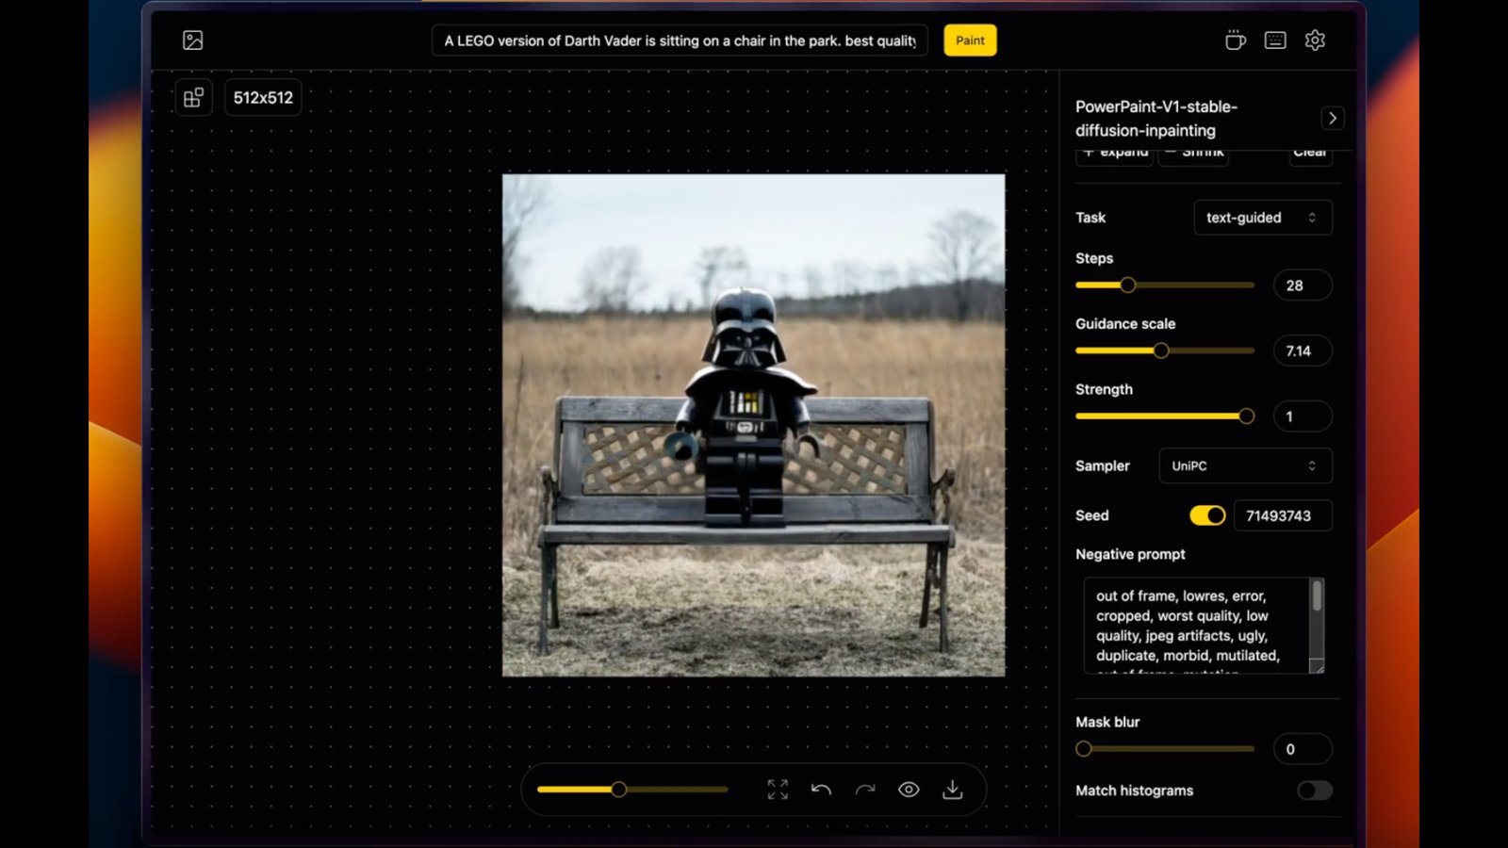Click the Guidance scale label
The image size is (1508, 848).
(x=1125, y=324)
